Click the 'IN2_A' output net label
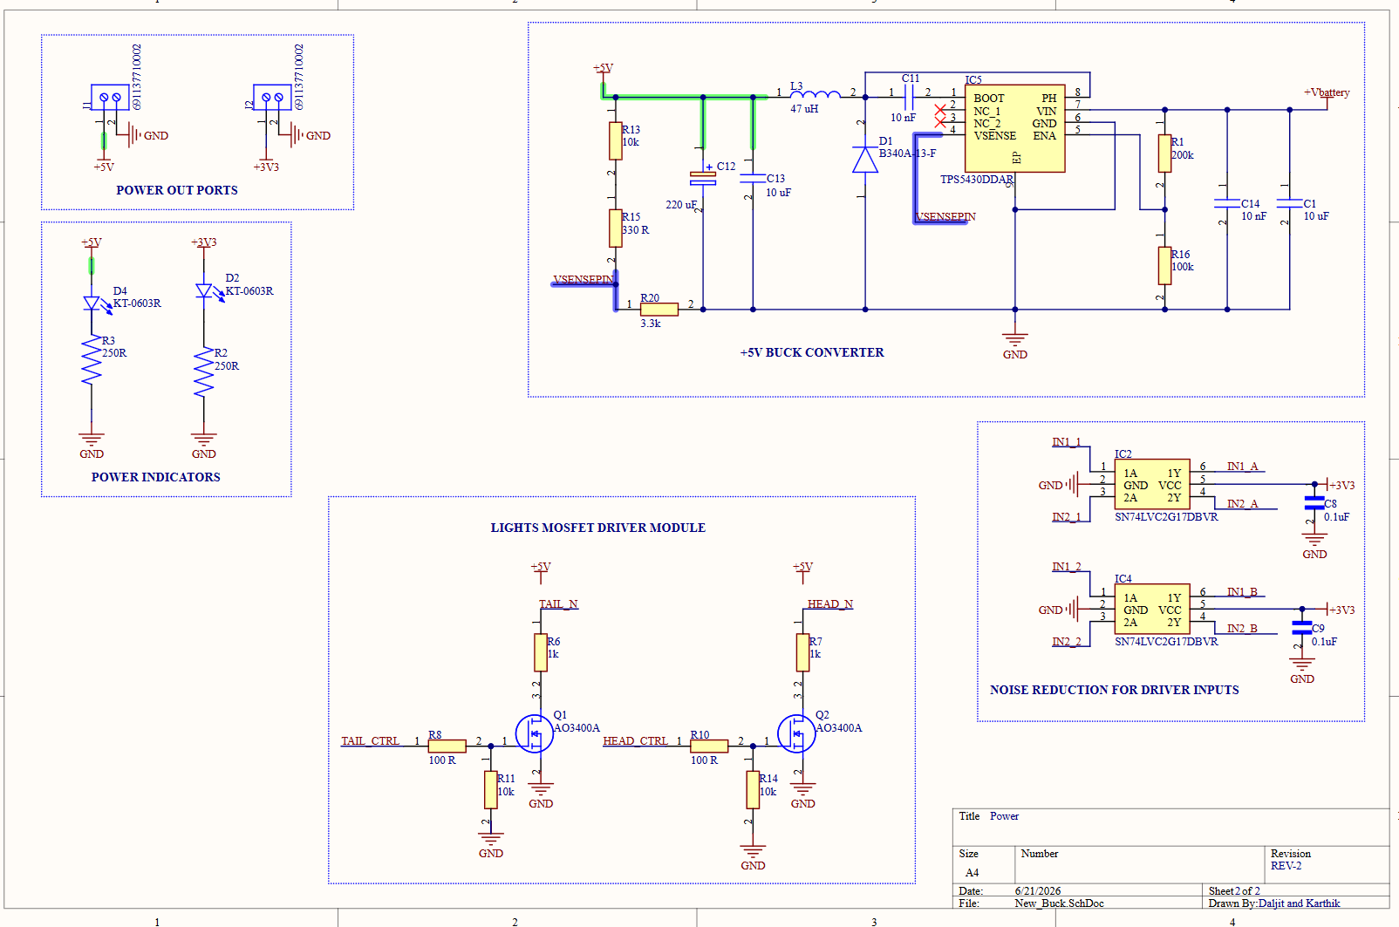Viewport: 1399px width, 927px height. 1243,504
